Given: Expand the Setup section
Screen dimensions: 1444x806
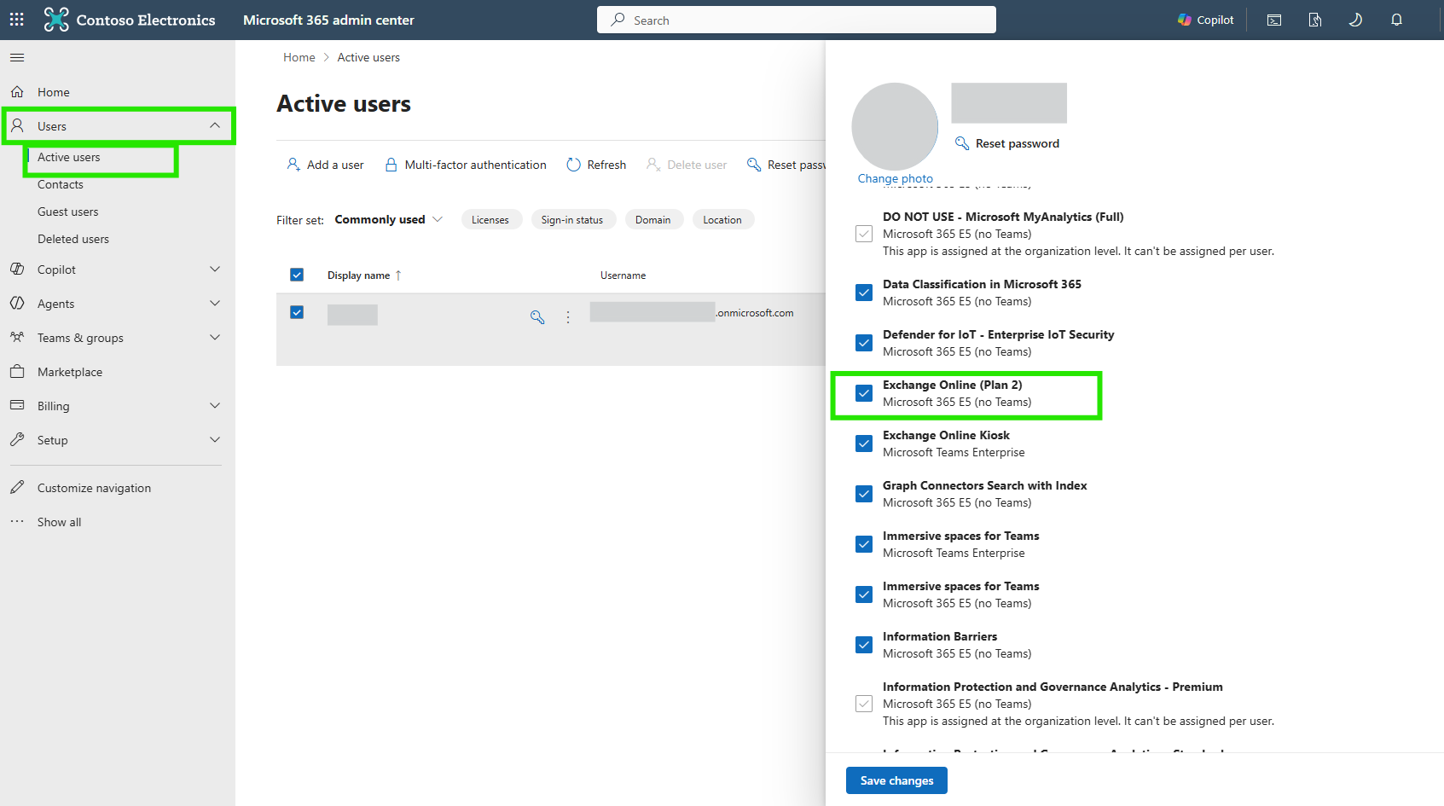Looking at the screenshot, I should click(215, 439).
